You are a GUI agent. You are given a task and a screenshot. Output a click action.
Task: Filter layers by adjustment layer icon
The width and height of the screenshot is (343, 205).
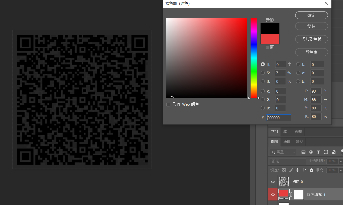tap(311, 152)
